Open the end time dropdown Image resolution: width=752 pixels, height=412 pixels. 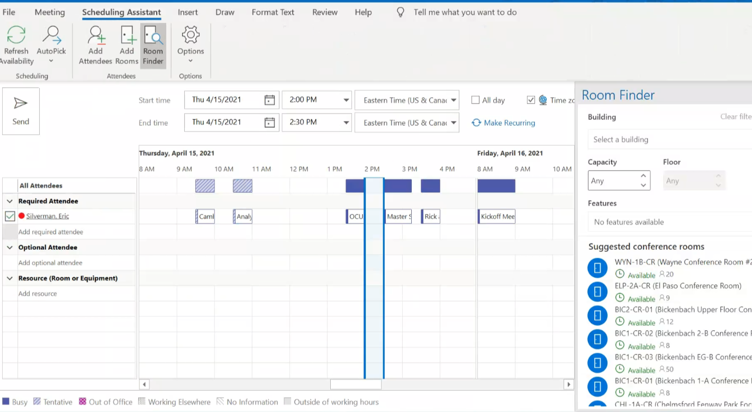346,122
